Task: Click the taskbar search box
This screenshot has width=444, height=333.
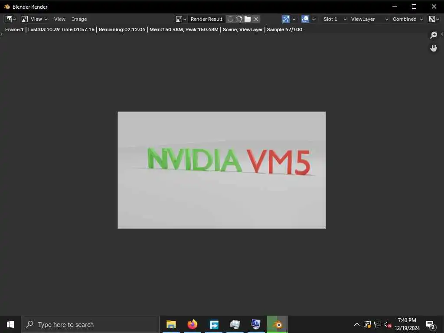Action: [90, 324]
